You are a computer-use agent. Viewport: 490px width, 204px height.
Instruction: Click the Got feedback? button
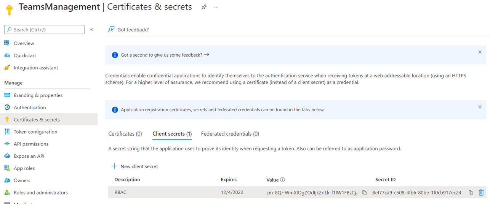[x=129, y=30]
